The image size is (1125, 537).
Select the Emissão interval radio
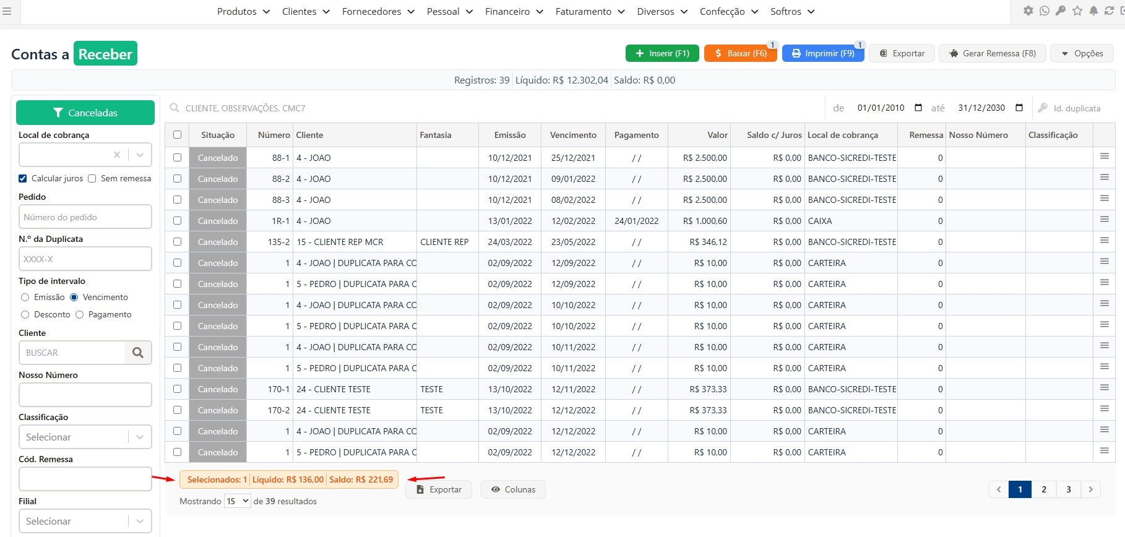(x=25, y=298)
